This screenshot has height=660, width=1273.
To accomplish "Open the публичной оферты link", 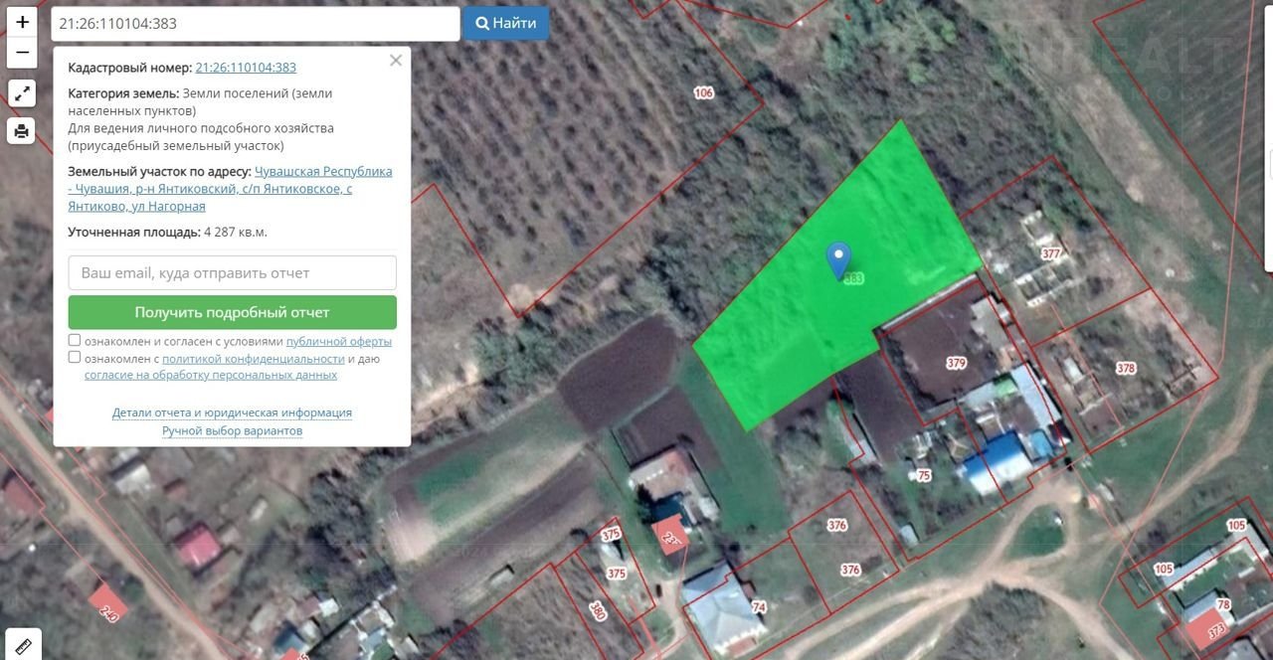I will point(338,341).
